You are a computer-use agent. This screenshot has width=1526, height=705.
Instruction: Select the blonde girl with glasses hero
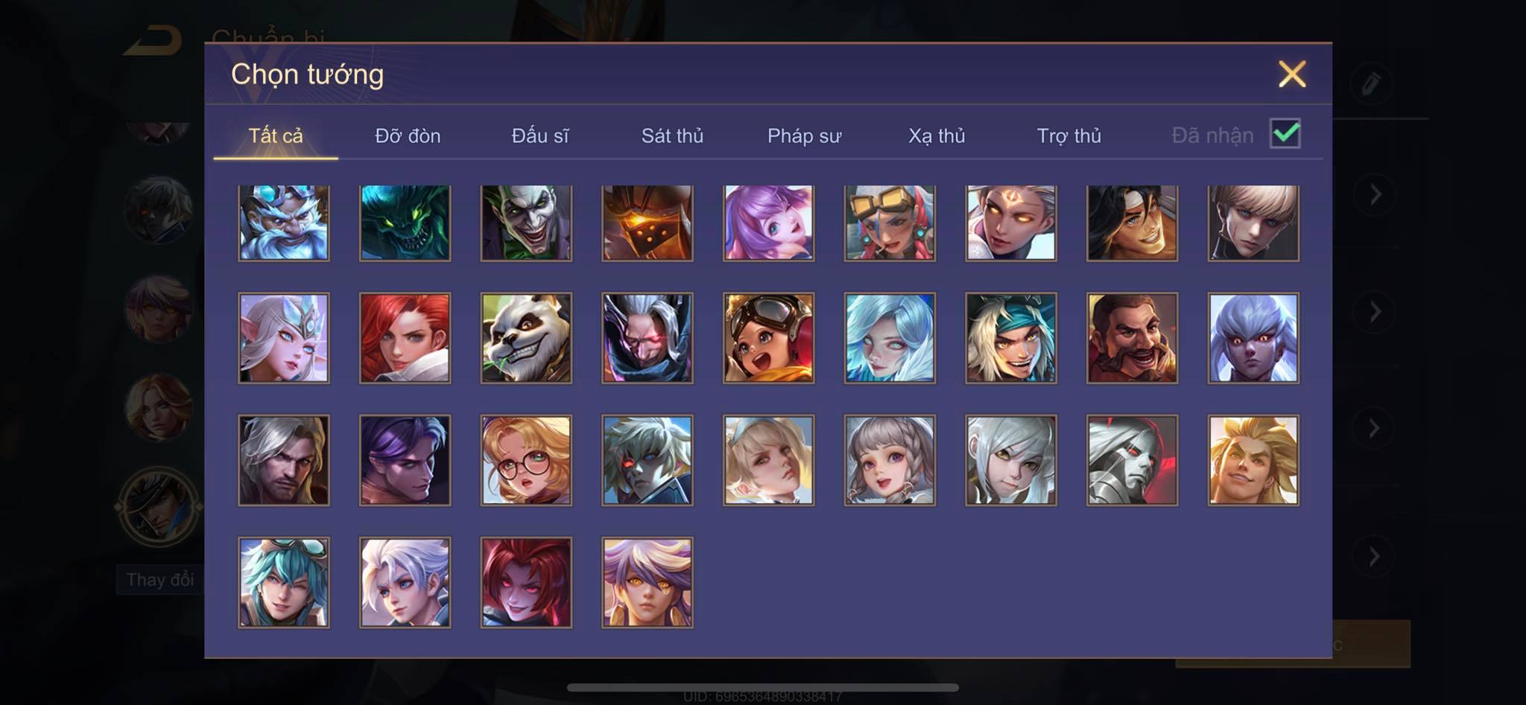click(x=526, y=460)
